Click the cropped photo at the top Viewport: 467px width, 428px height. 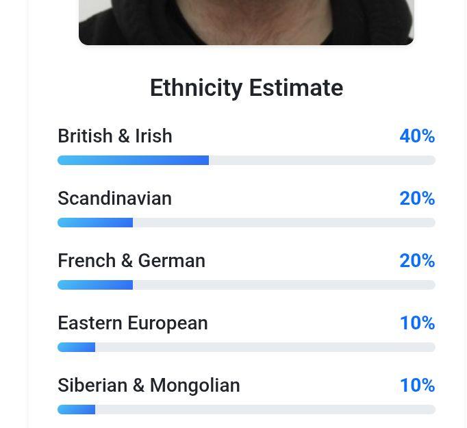tap(247, 21)
